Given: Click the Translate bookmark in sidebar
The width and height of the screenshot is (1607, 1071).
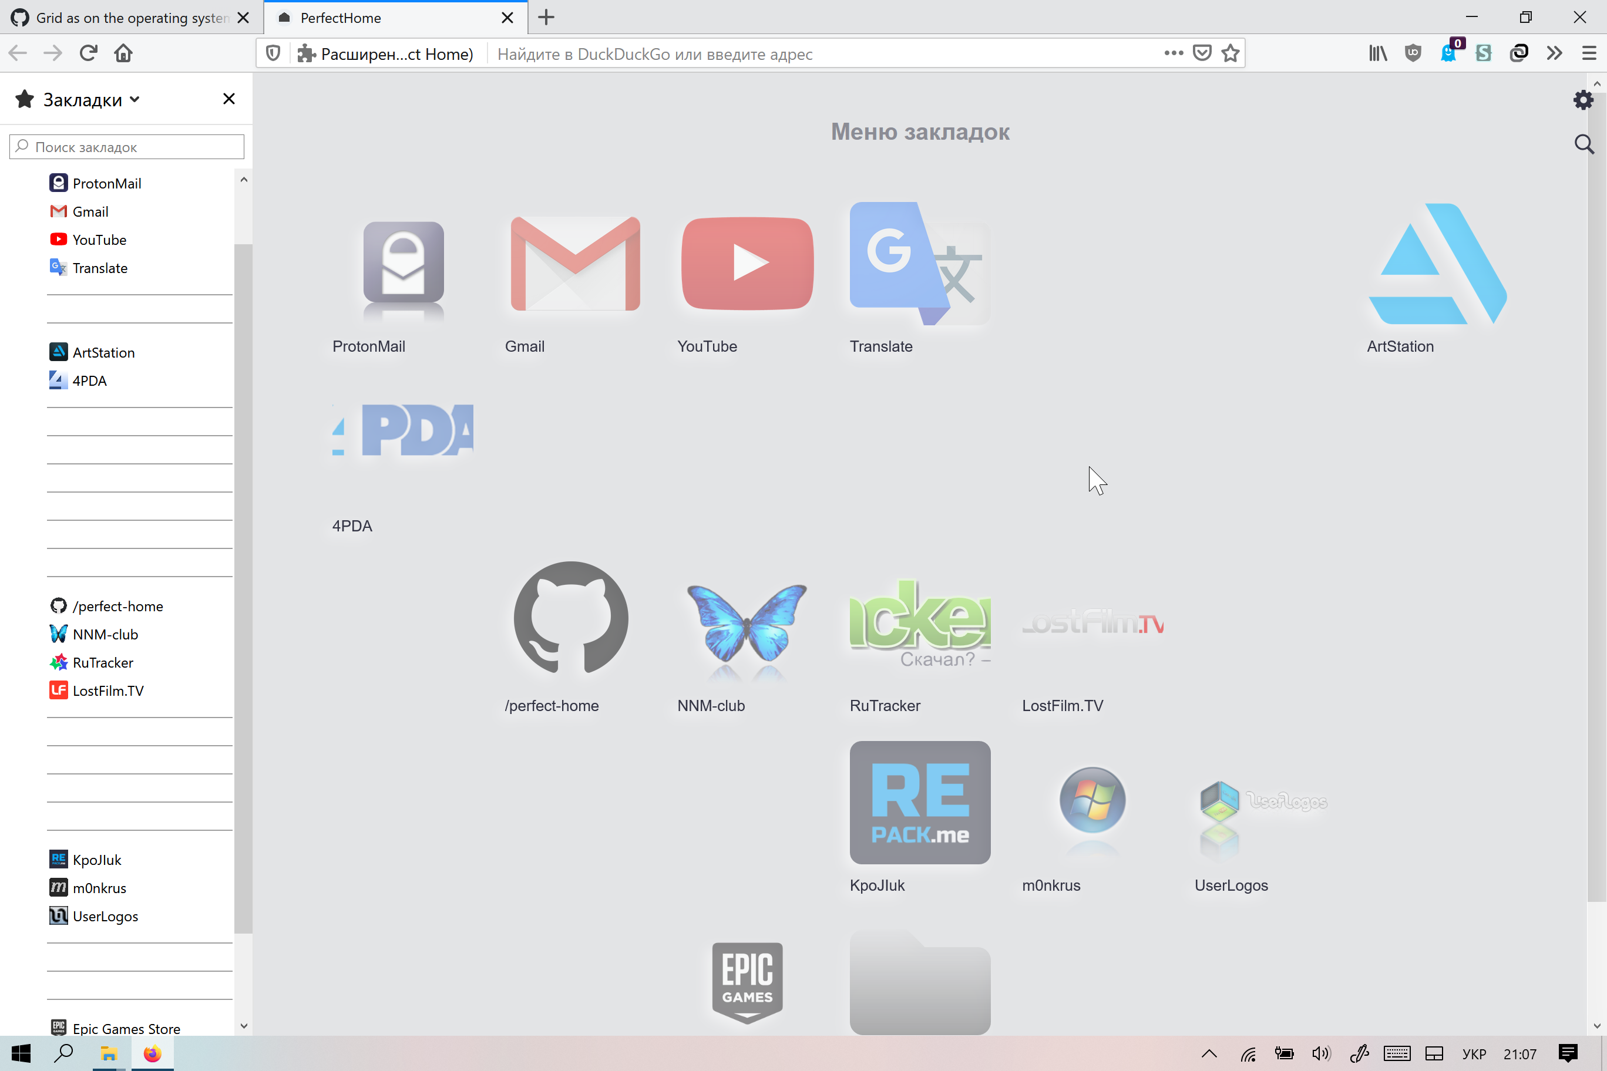Looking at the screenshot, I should point(99,268).
